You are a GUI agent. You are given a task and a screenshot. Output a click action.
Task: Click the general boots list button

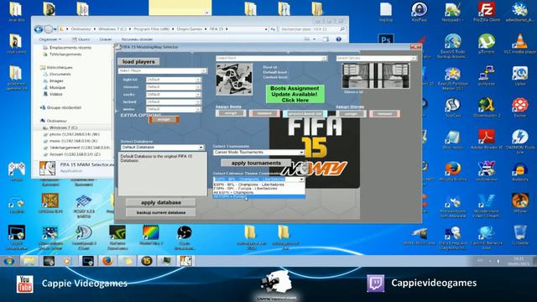[305, 113]
